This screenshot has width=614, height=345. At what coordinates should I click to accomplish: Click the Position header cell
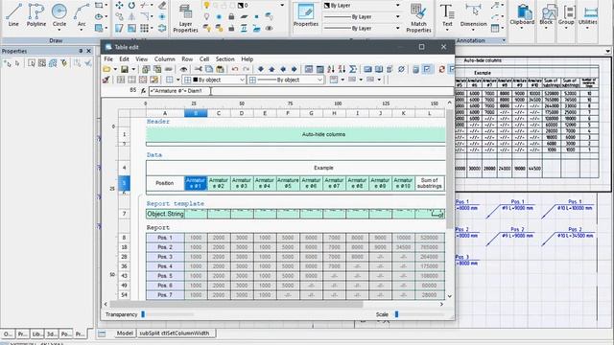point(165,183)
